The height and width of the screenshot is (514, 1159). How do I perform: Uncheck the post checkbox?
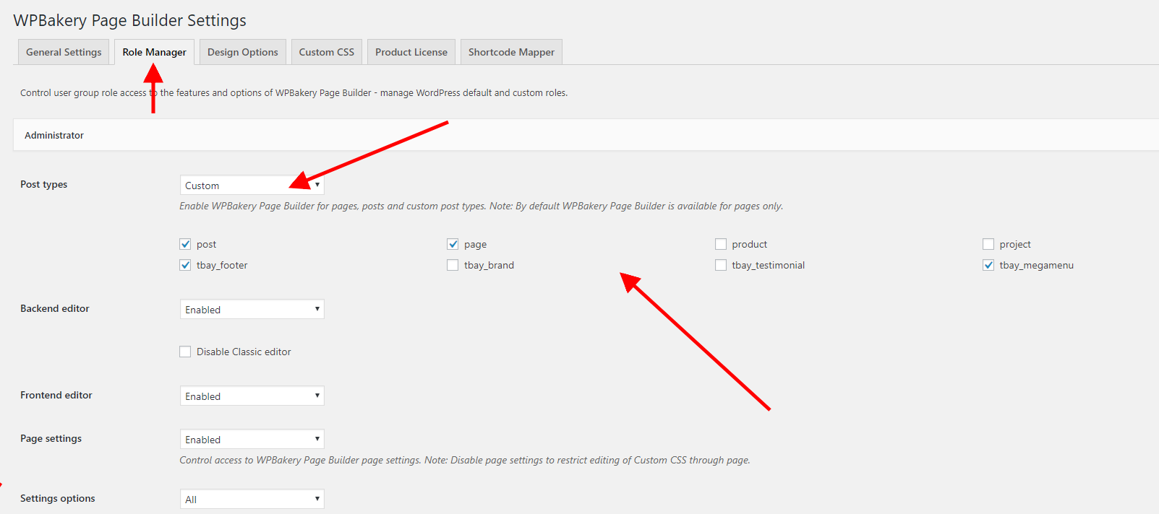(x=186, y=244)
